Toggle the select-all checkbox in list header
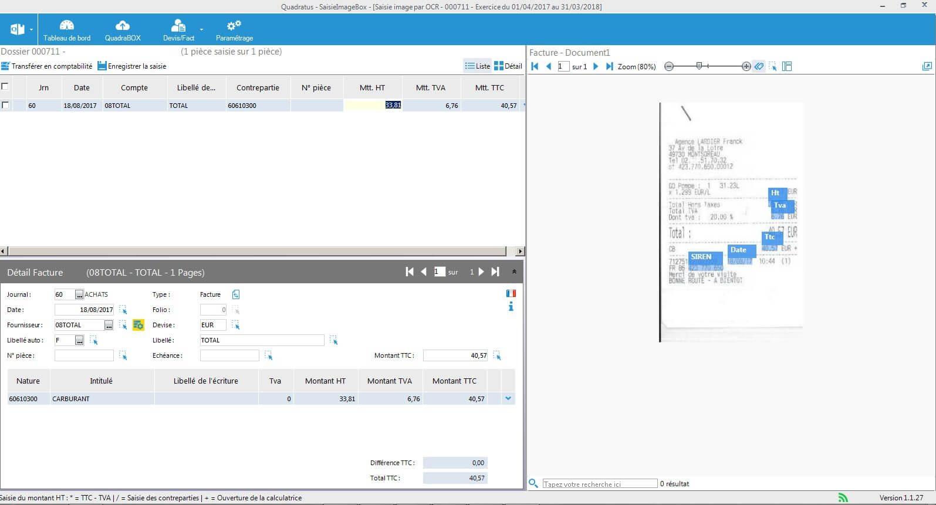Screen dimensions: 936x505 (x=5, y=86)
